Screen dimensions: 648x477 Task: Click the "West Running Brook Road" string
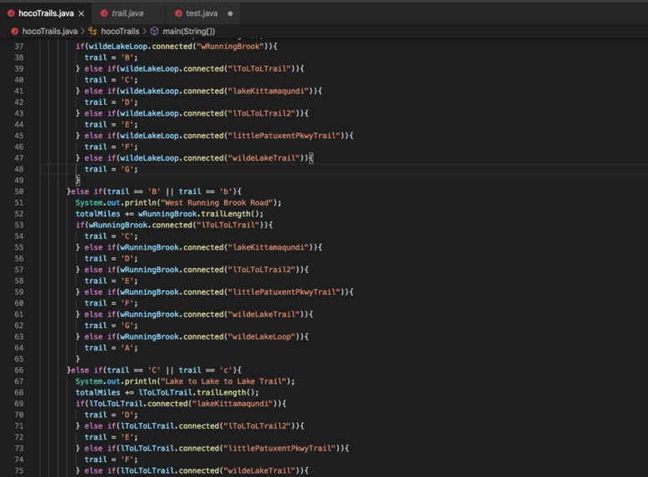click(x=219, y=202)
